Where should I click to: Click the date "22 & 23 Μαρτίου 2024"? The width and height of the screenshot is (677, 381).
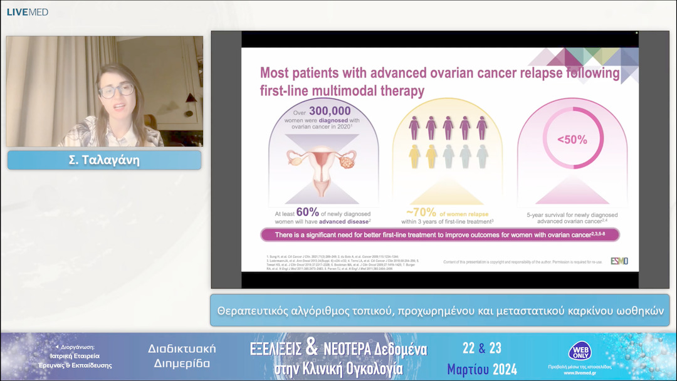[482, 358]
